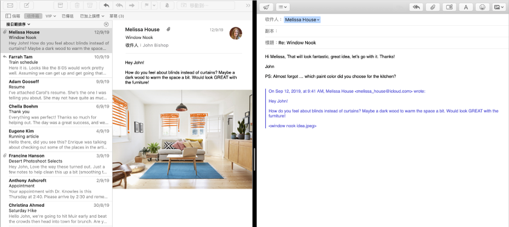Screen dimensions: 509x227
Task: Open Christina Ahmed's Saturday Hike email
Action: 56,213
